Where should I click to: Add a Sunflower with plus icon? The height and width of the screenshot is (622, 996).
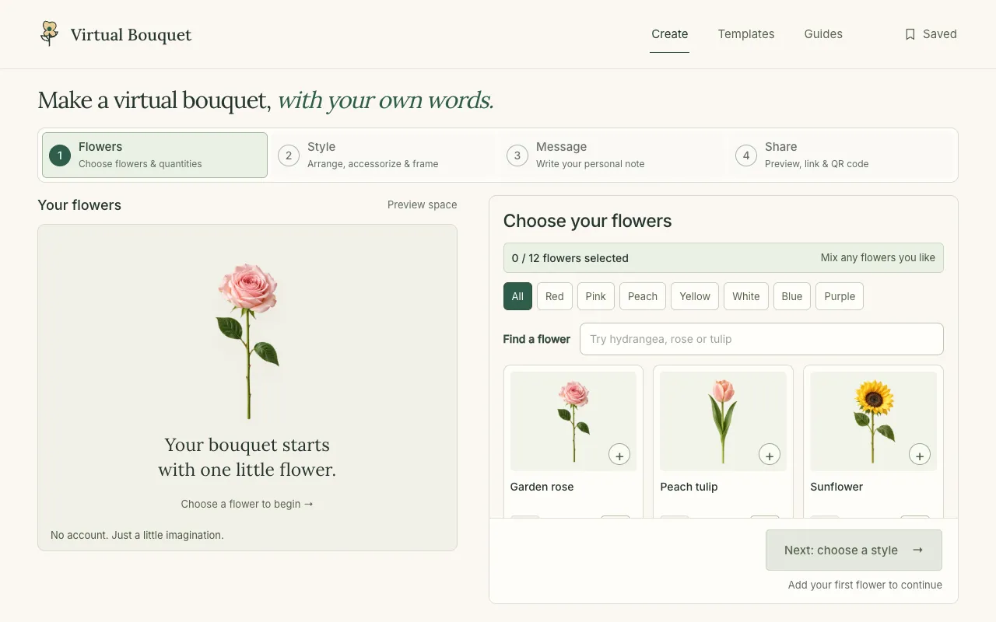pos(920,455)
